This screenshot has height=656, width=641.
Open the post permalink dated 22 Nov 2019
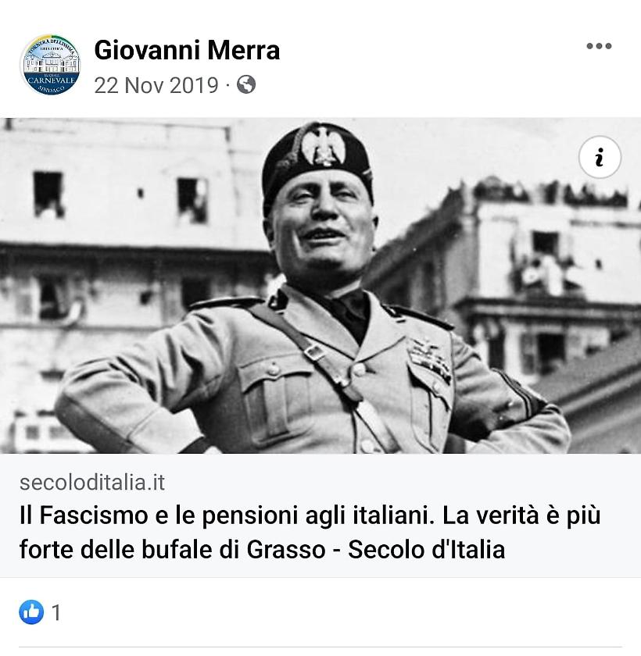click(156, 85)
